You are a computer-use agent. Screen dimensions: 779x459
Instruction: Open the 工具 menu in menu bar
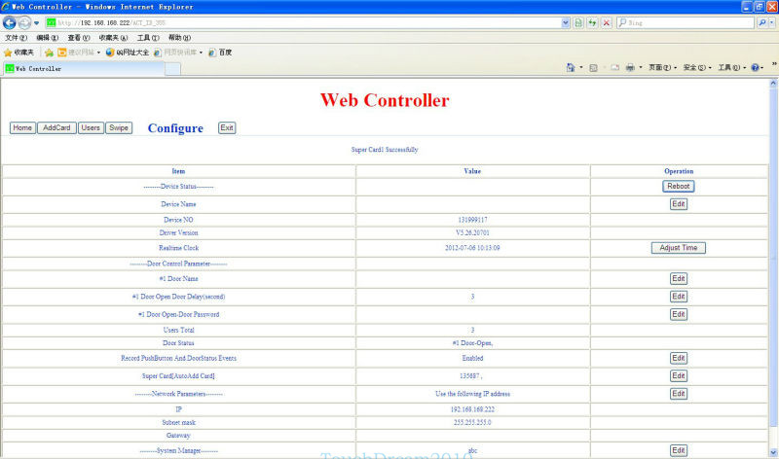pos(148,38)
